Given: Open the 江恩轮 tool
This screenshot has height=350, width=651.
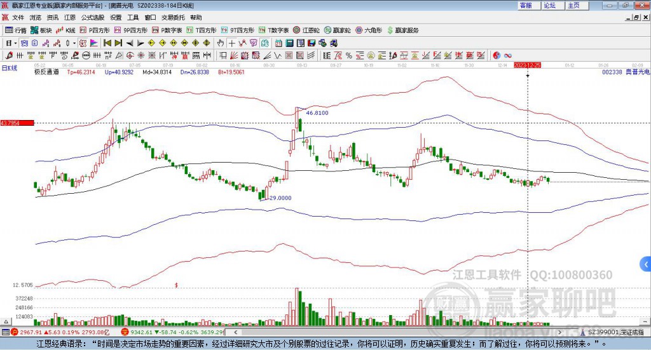Looking at the screenshot, I should (x=308, y=30).
